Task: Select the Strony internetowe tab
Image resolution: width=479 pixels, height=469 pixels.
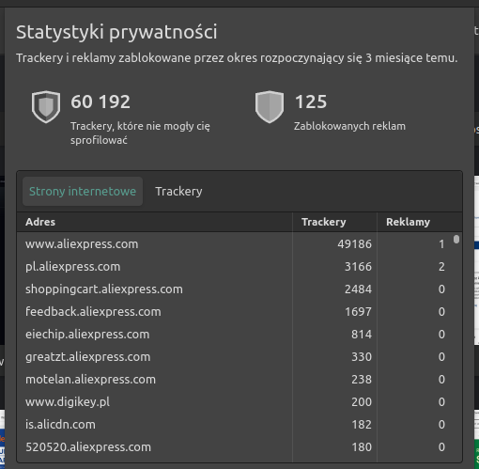Action: coord(83,192)
